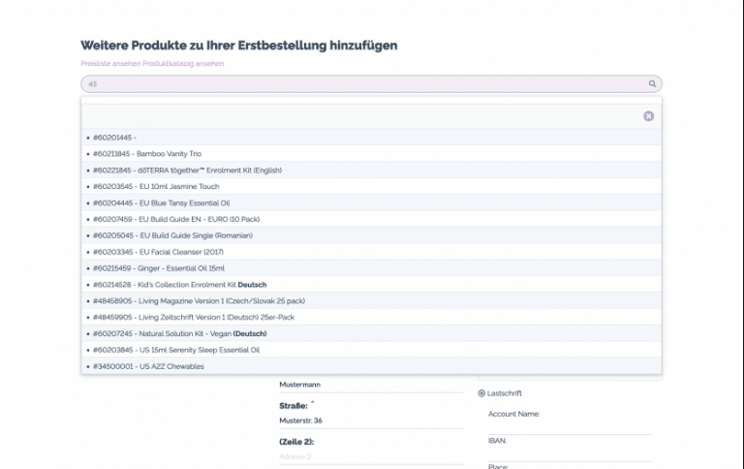Pick EU 10ml Jasmine Touch
The height and width of the screenshot is (469, 744).
pyautogui.click(x=179, y=186)
